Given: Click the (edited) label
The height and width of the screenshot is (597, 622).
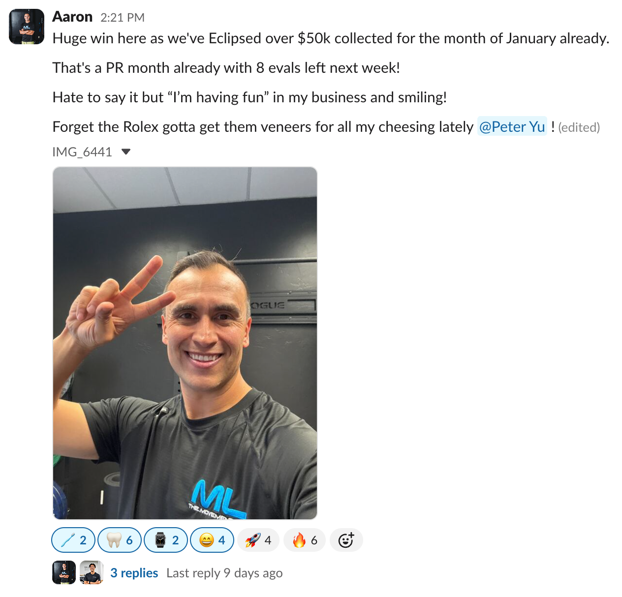Looking at the screenshot, I should (x=579, y=127).
